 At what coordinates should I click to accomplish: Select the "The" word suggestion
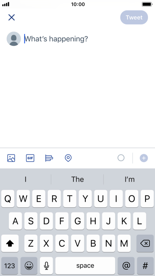click(x=77, y=179)
